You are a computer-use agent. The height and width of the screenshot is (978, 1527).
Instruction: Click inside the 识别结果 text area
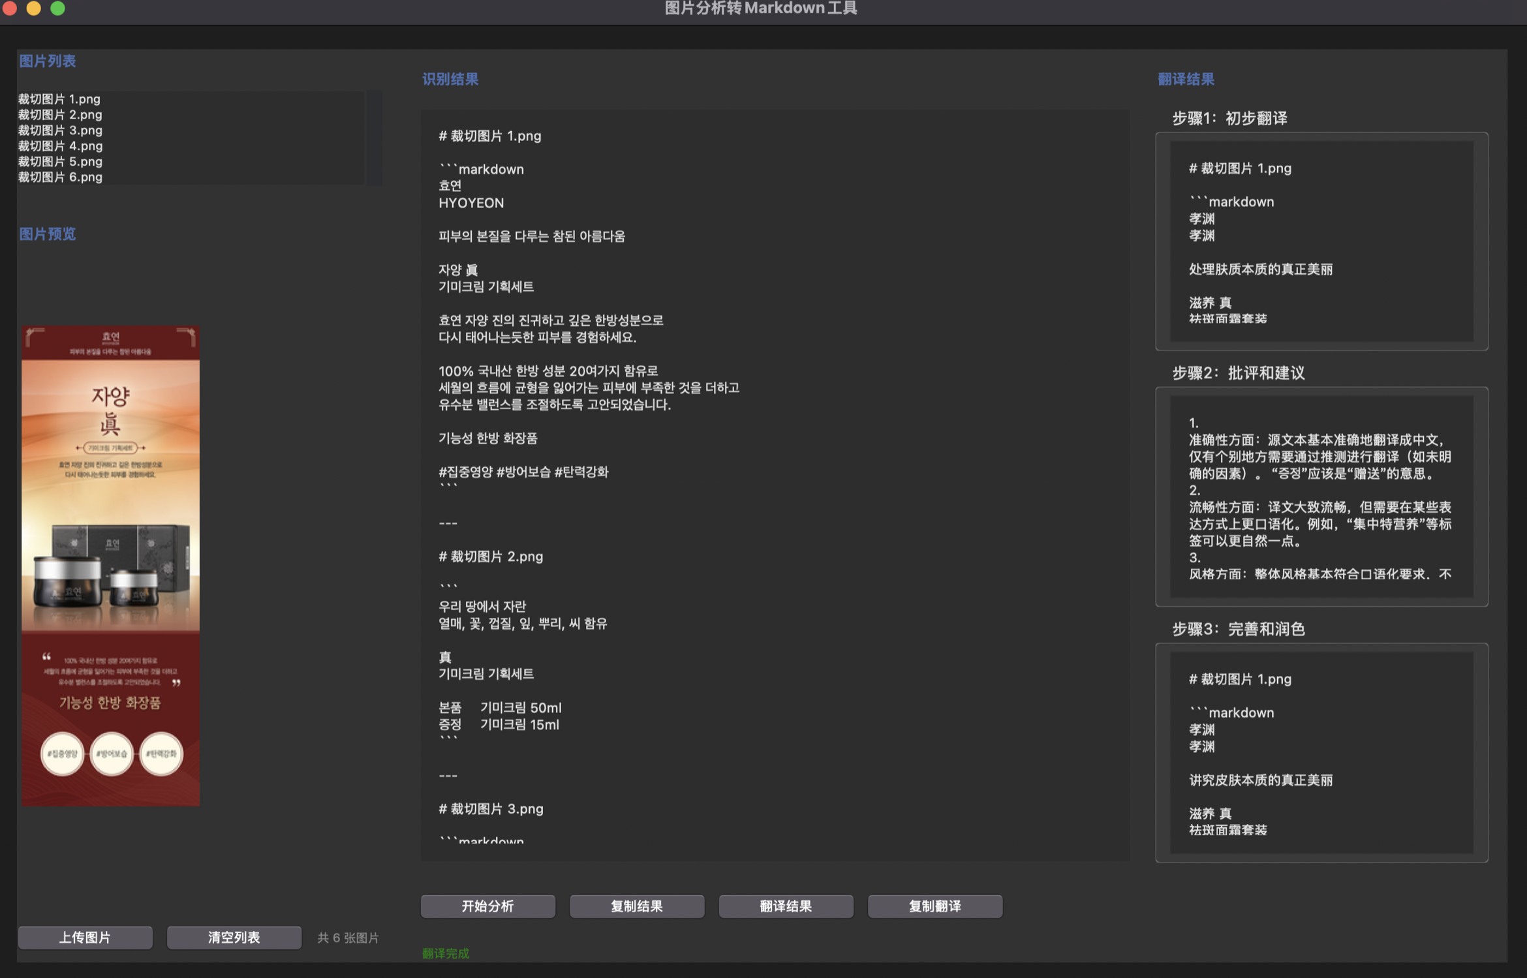pos(775,484)
